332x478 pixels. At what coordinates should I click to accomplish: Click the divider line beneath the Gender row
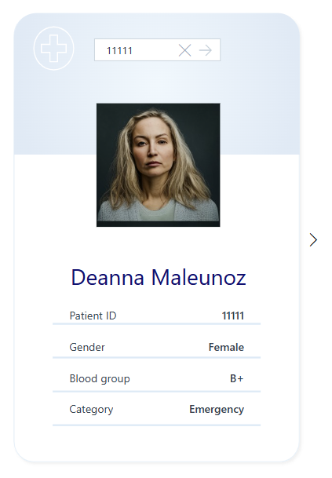point(156,357)
